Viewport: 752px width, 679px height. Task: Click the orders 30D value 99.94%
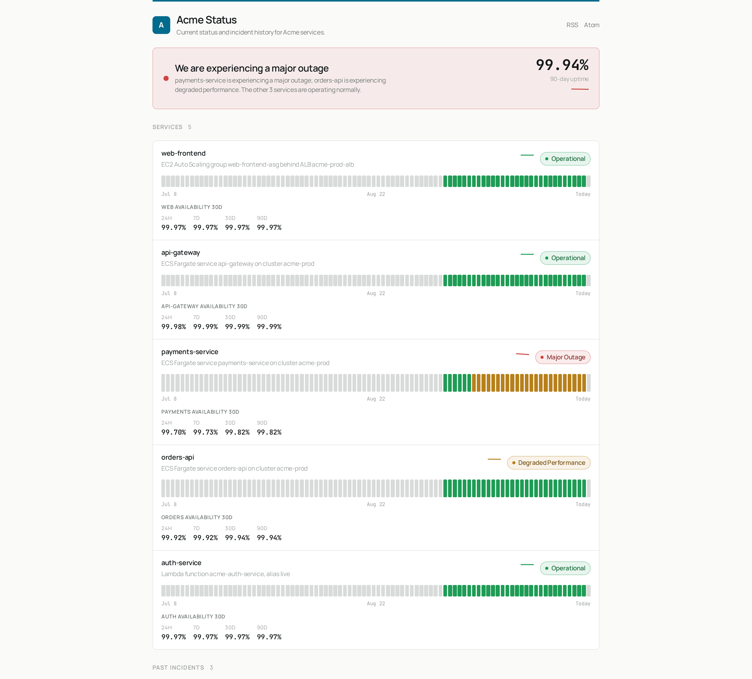237,538
